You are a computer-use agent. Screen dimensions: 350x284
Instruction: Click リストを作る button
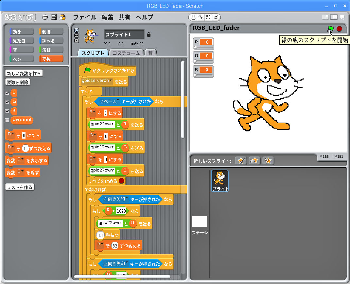20,187
